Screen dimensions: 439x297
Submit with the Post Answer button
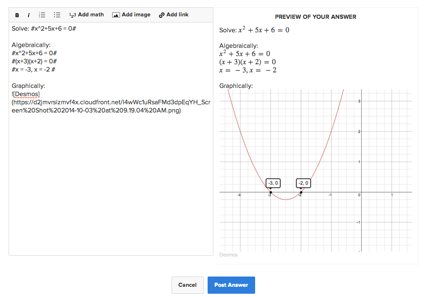231,285
